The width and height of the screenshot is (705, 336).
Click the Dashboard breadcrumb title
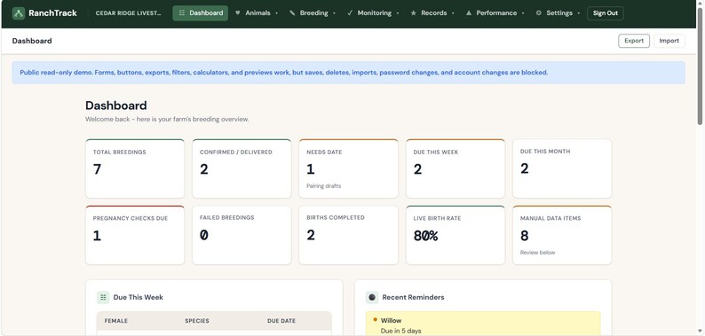click(32, 41)
